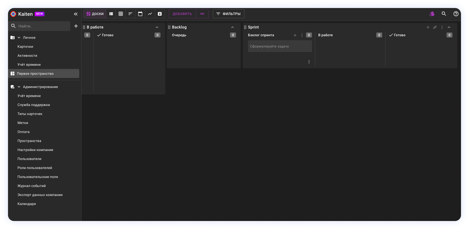The width and height of the screenshot is (469, 229).
Task: Switch to timeline view icon
Action: pyautogui.click(x=130, y=14)
